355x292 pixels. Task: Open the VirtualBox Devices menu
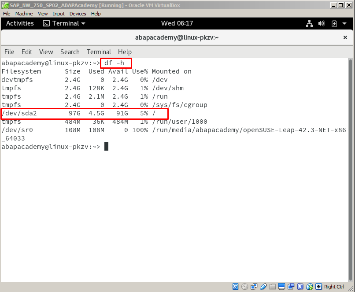click(78, 14)
